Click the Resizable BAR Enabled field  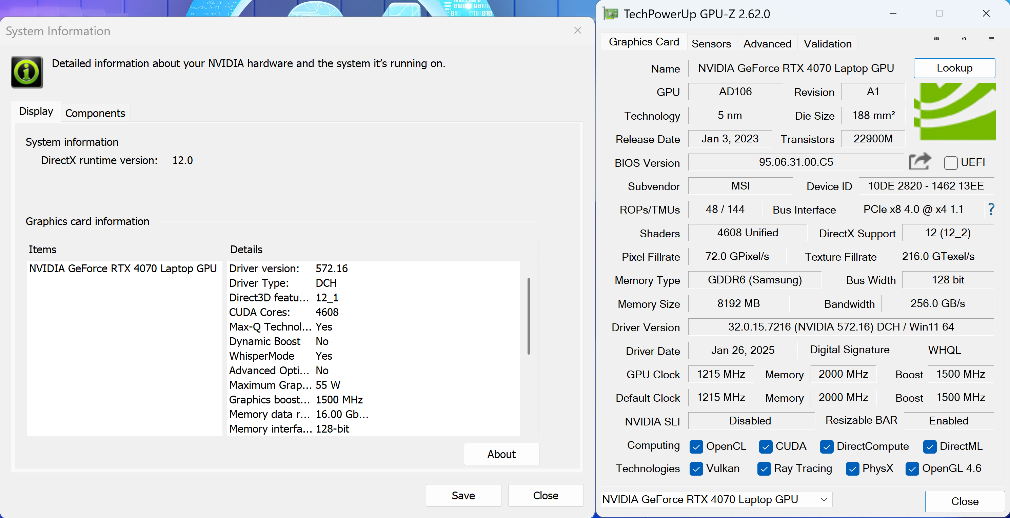tap(948, 421)
